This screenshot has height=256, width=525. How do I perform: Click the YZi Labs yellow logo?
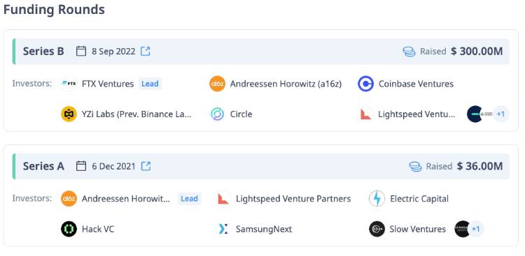click(69, 114)
